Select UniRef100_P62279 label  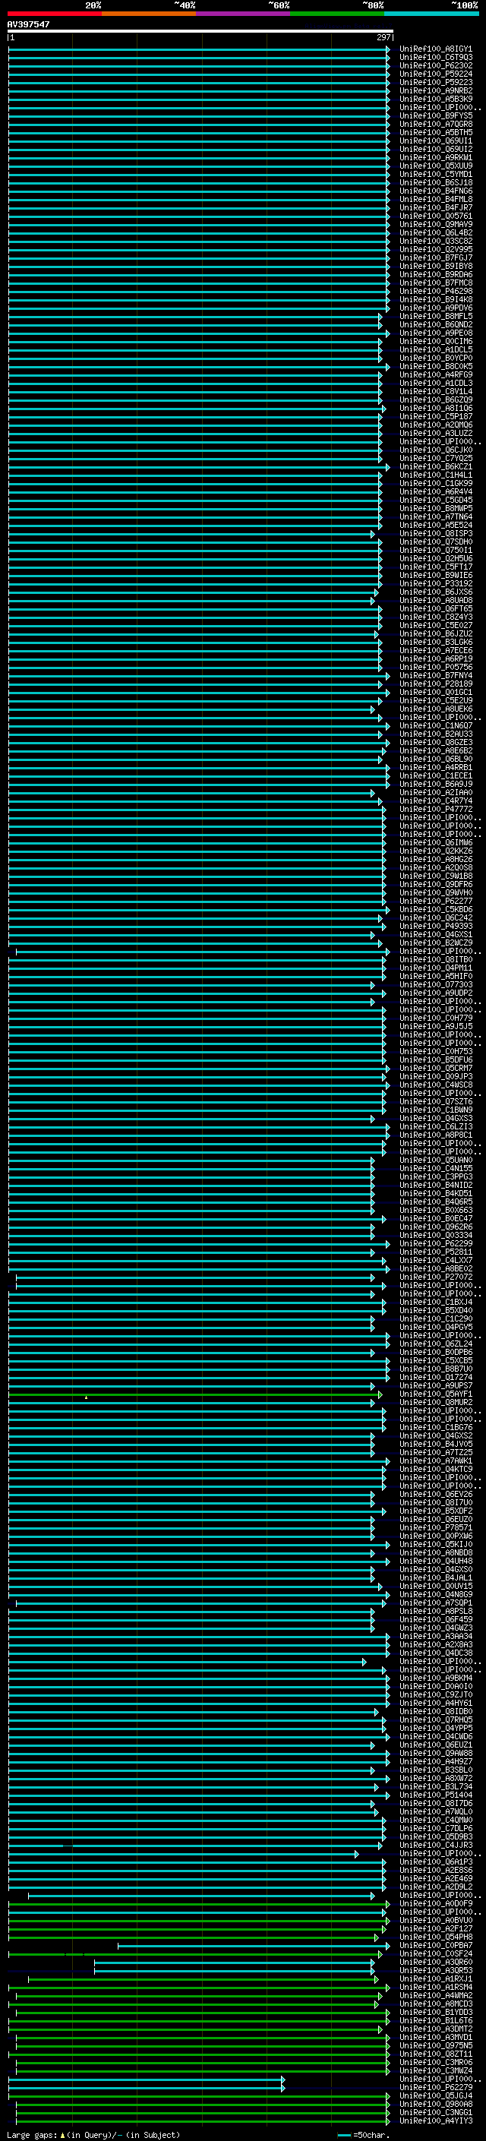point(435,2087)
